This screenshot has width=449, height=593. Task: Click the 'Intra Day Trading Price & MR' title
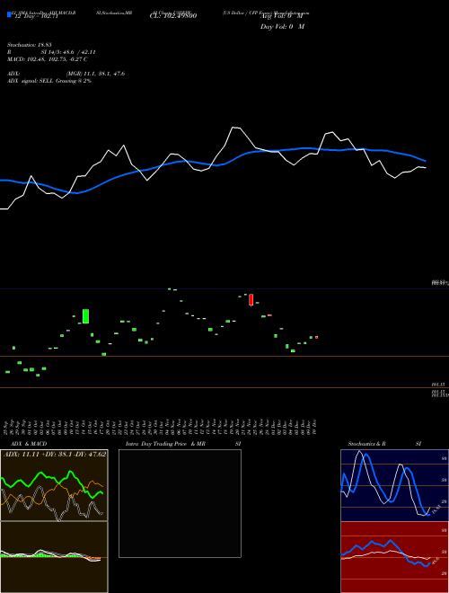165,444
